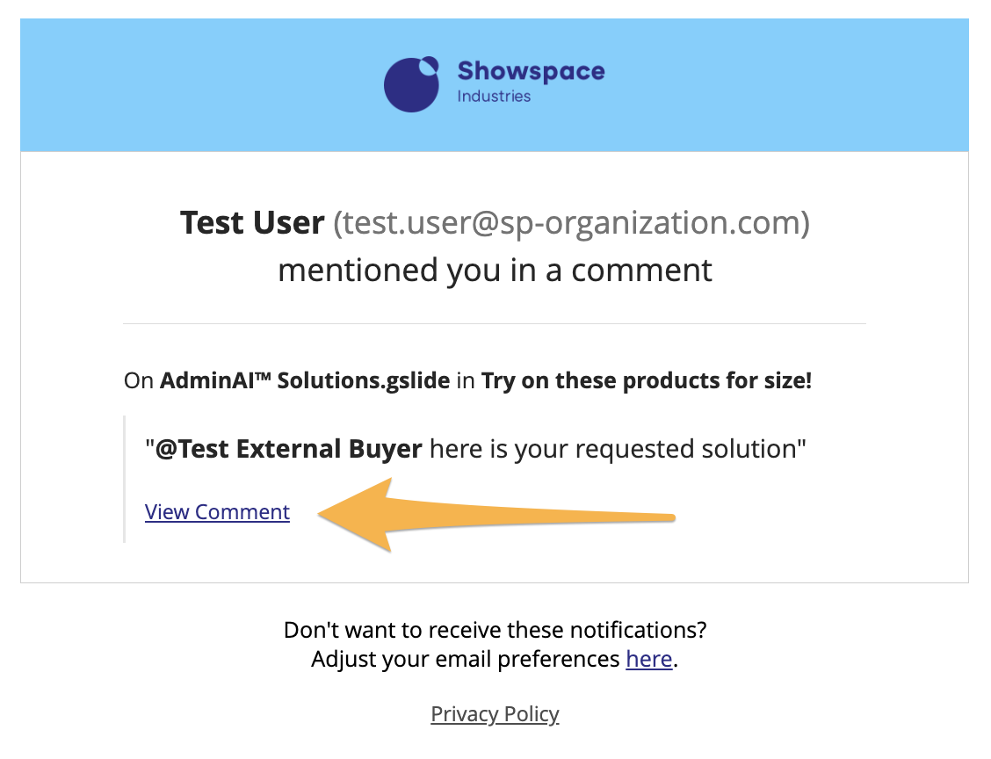
Task: Select the "Showspace" brand name text
Action: [531, 71]
